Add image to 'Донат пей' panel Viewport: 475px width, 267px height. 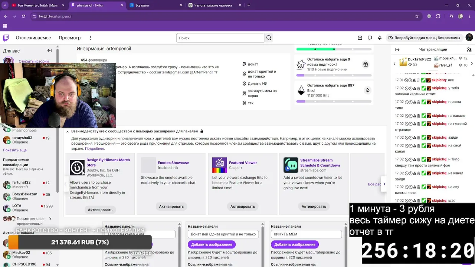(x=212, y=244)
